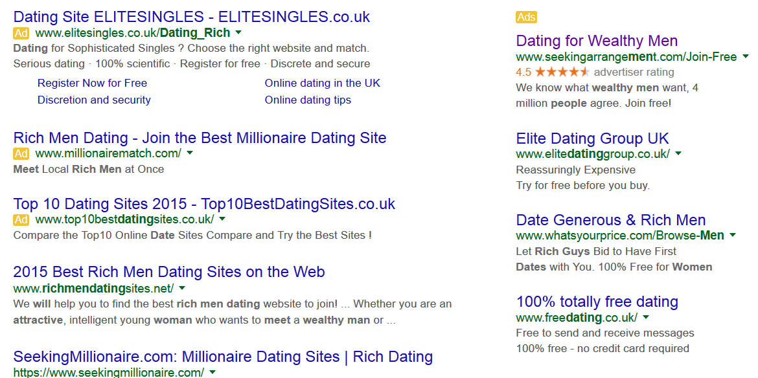Click the 'Date Generous & Rich Men' ad title
This screenshot has height=378, width=758.
(610, 220)
